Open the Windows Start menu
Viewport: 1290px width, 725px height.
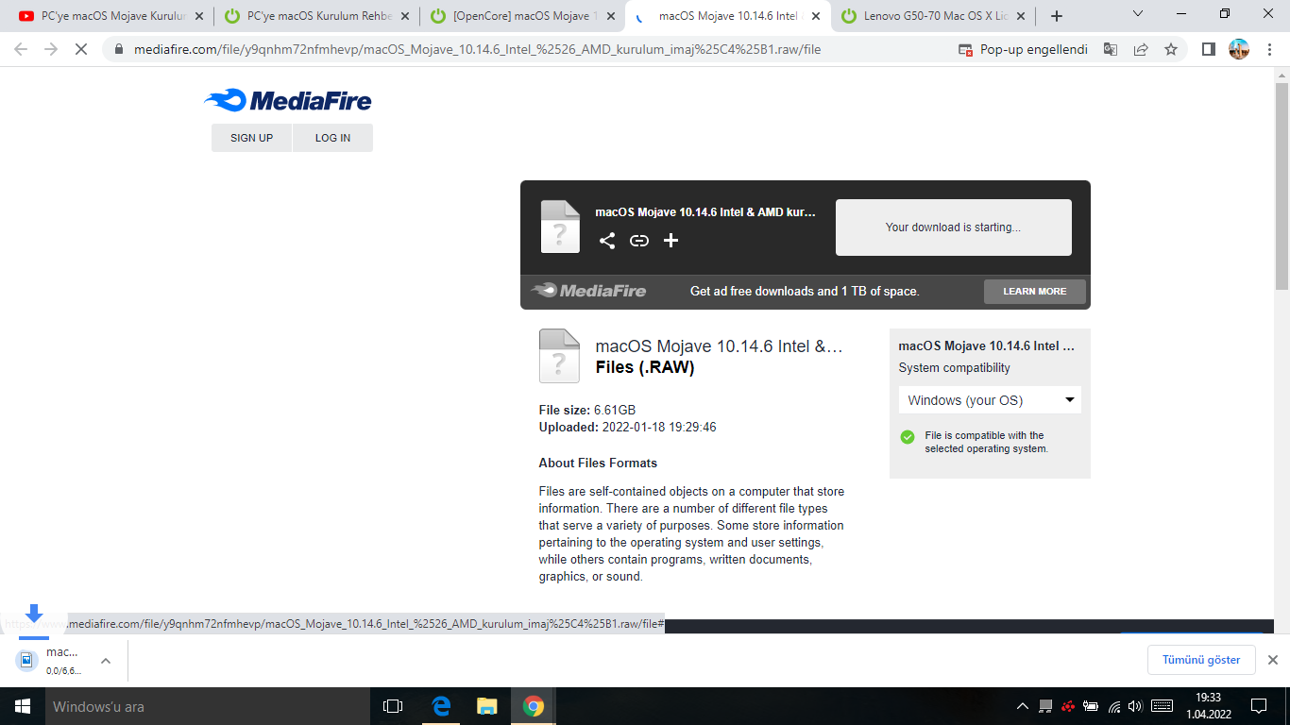(22, 706)
